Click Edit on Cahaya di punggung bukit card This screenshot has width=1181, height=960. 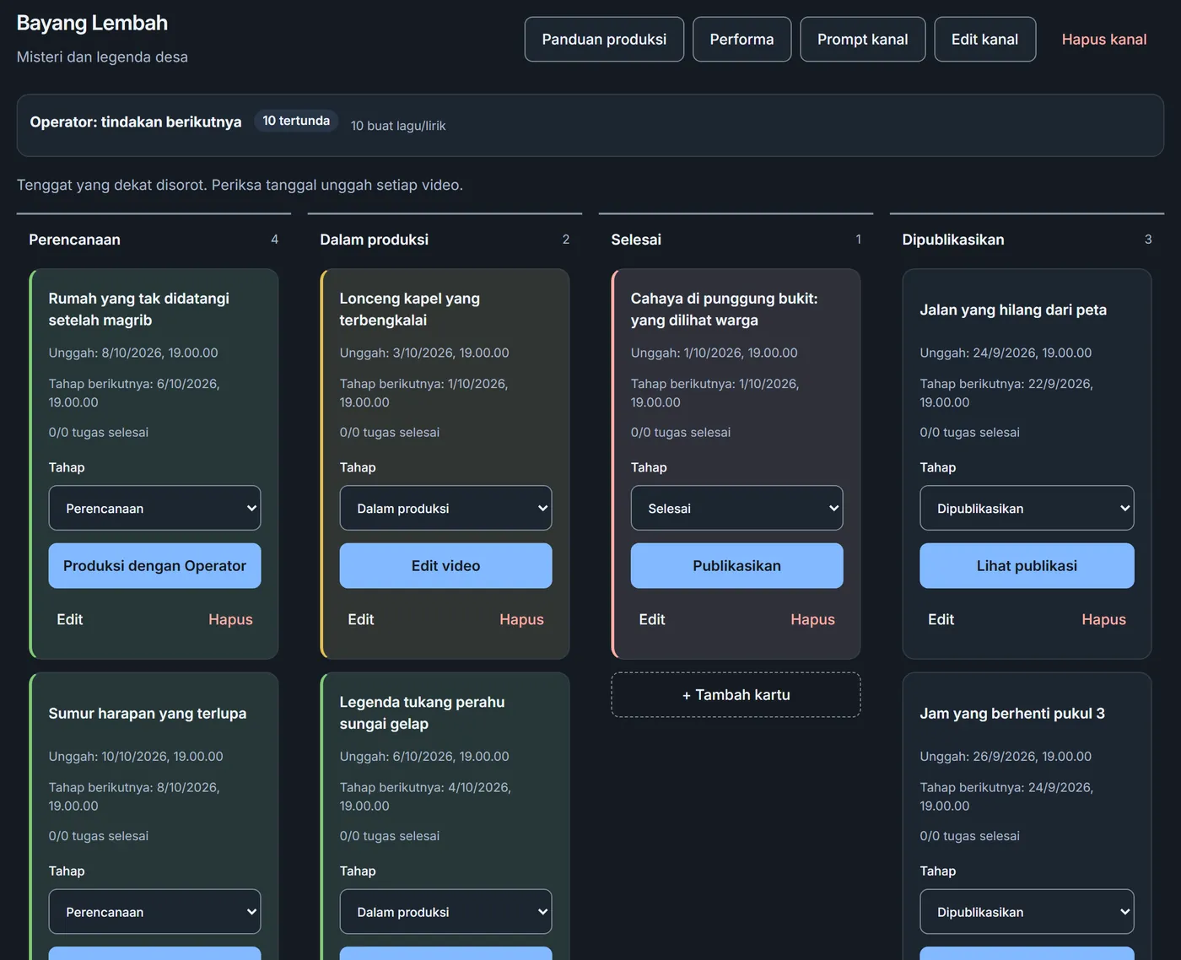coord(651,619)
